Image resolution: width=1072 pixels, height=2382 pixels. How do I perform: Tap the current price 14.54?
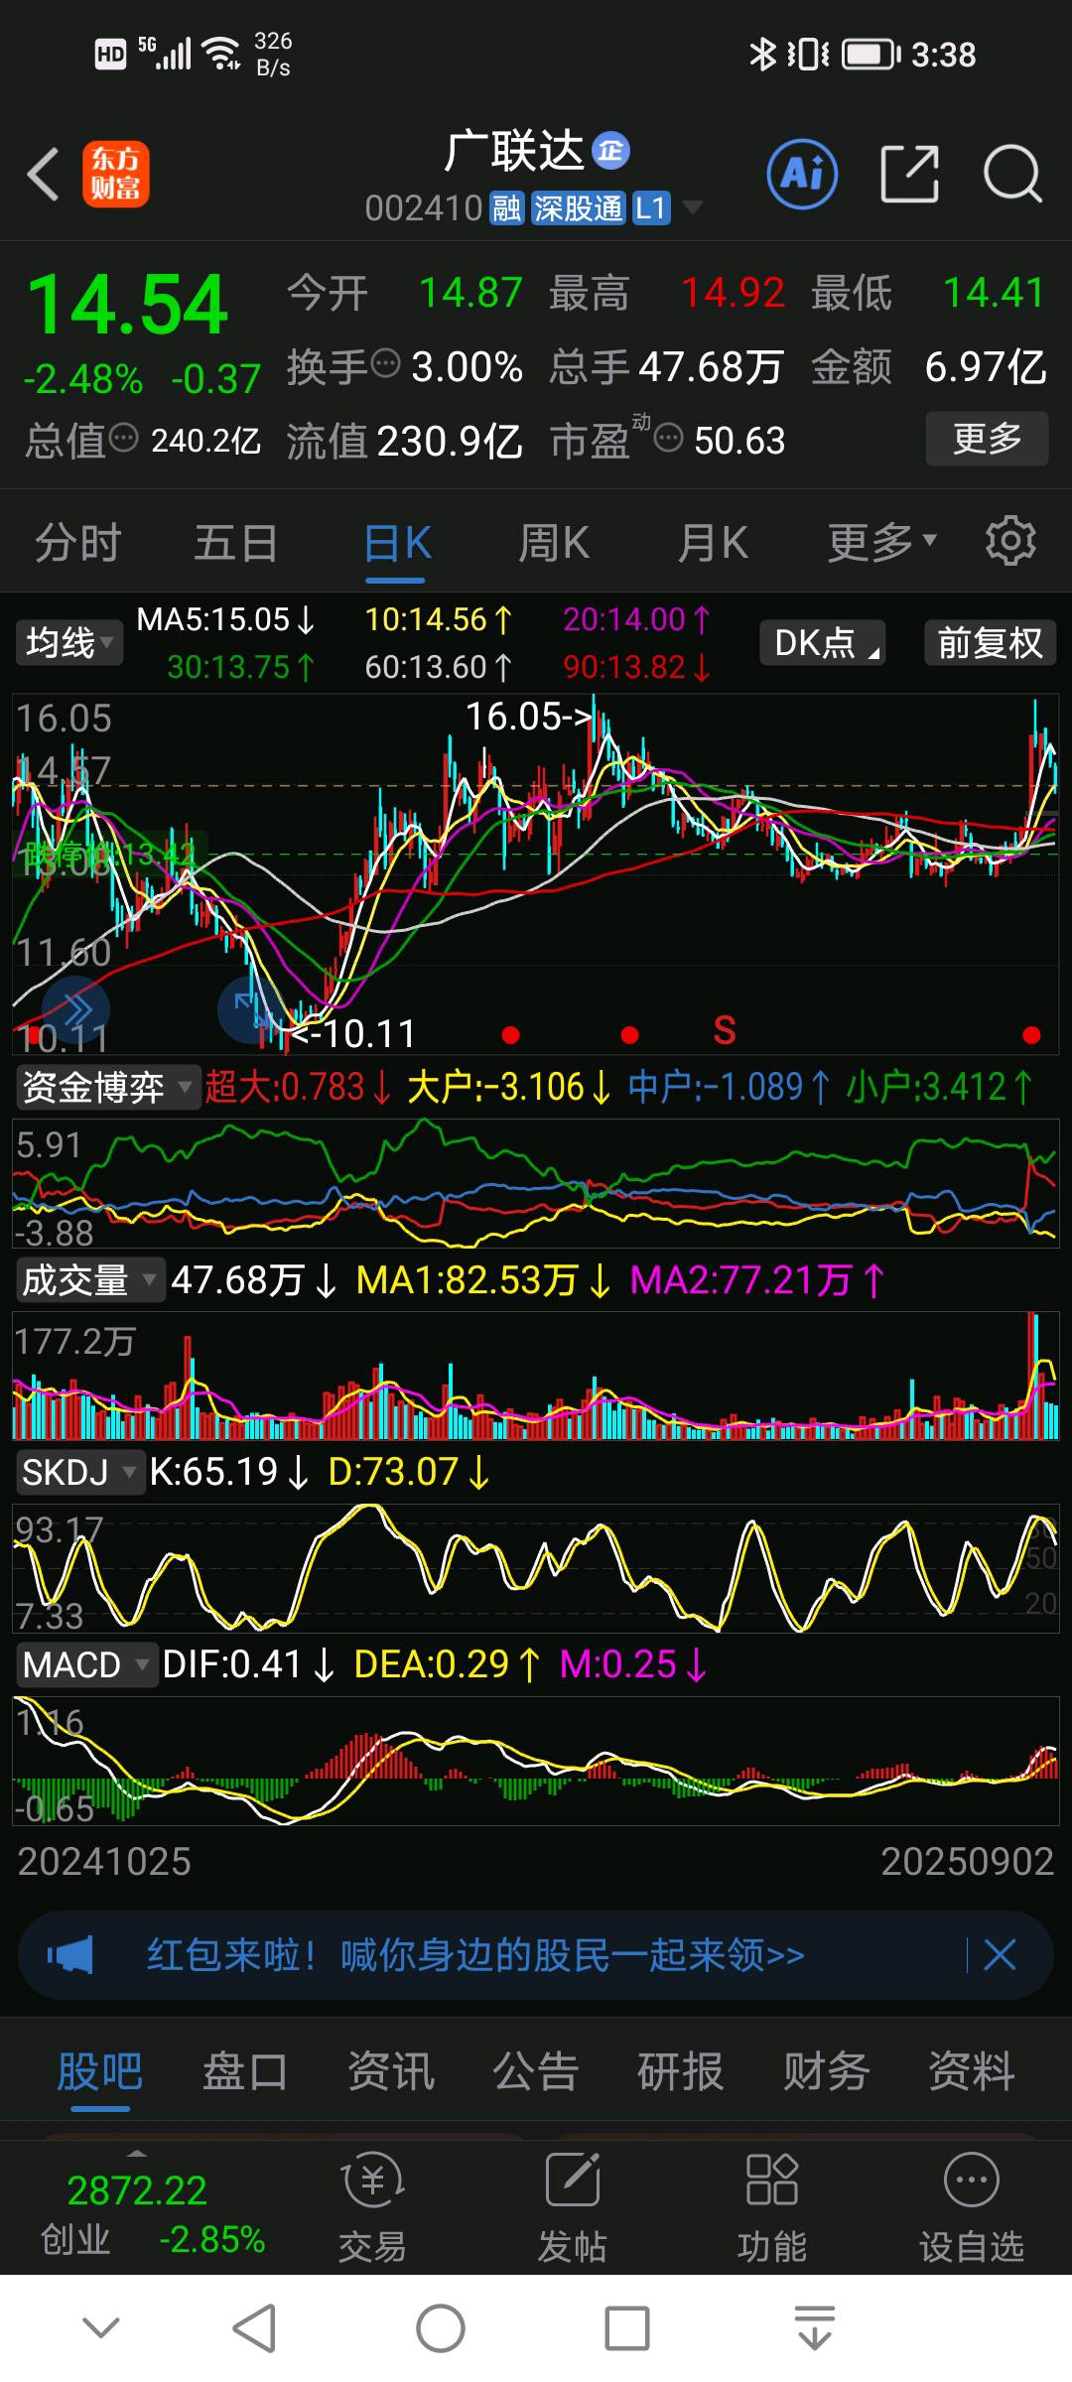[x=127, y=304]
